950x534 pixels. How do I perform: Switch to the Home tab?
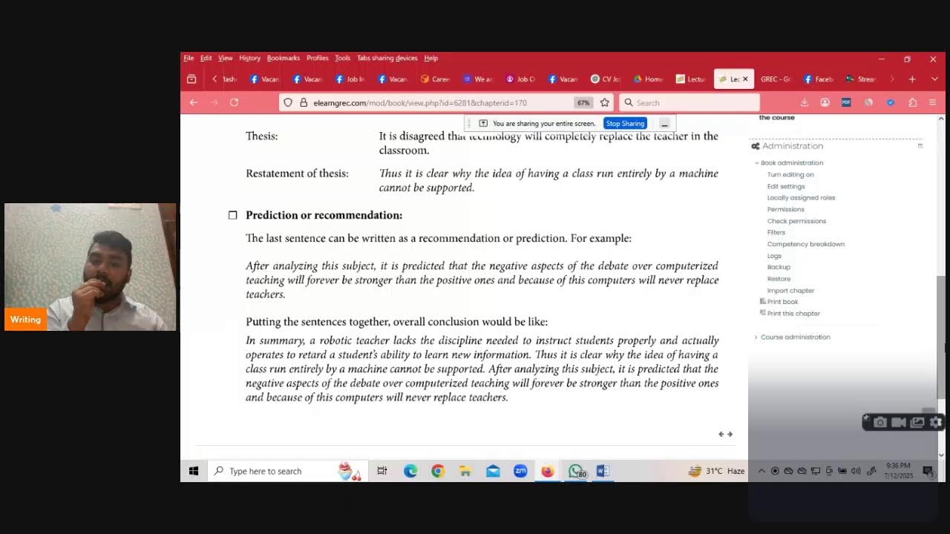pyautogui.click(x=648, y=79)
